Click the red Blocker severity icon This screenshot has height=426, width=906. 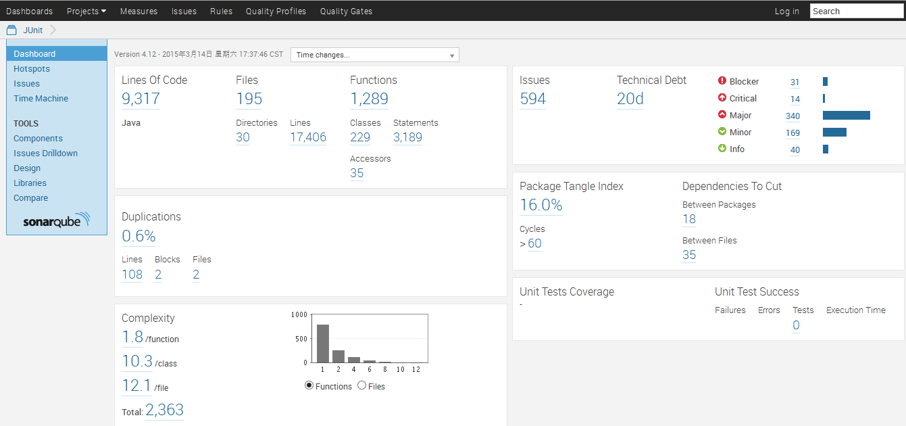tap(722, 81)
